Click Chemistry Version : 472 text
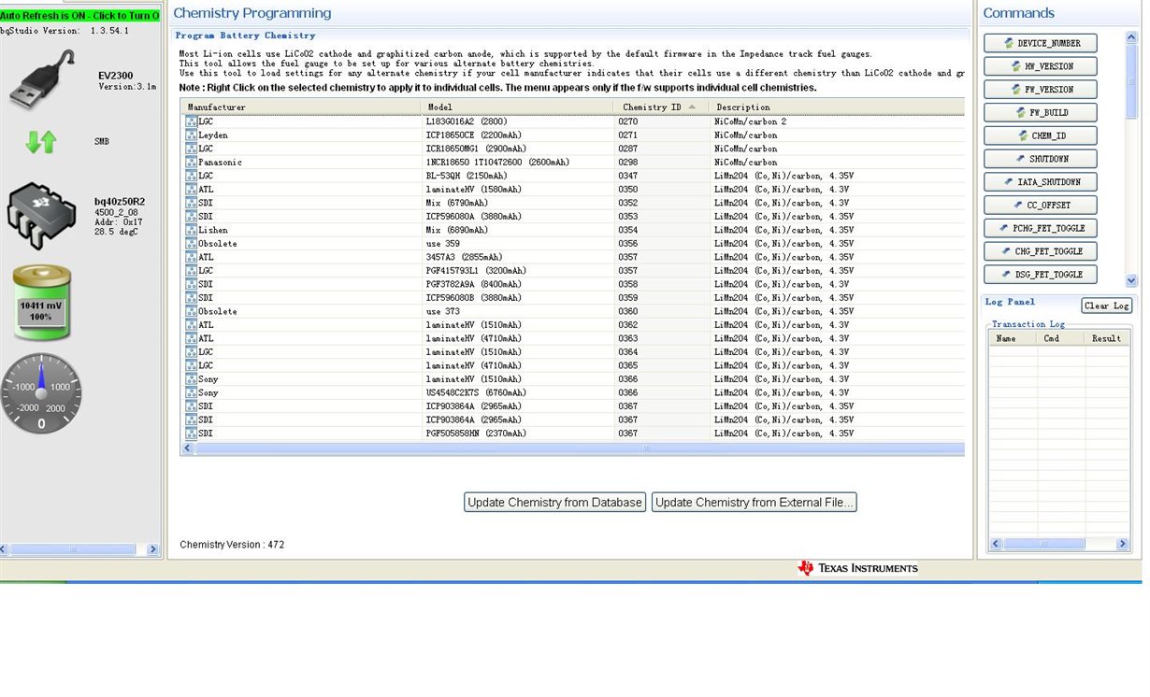This screenshot has width=1150, height=697. click(x=232, y=545)
